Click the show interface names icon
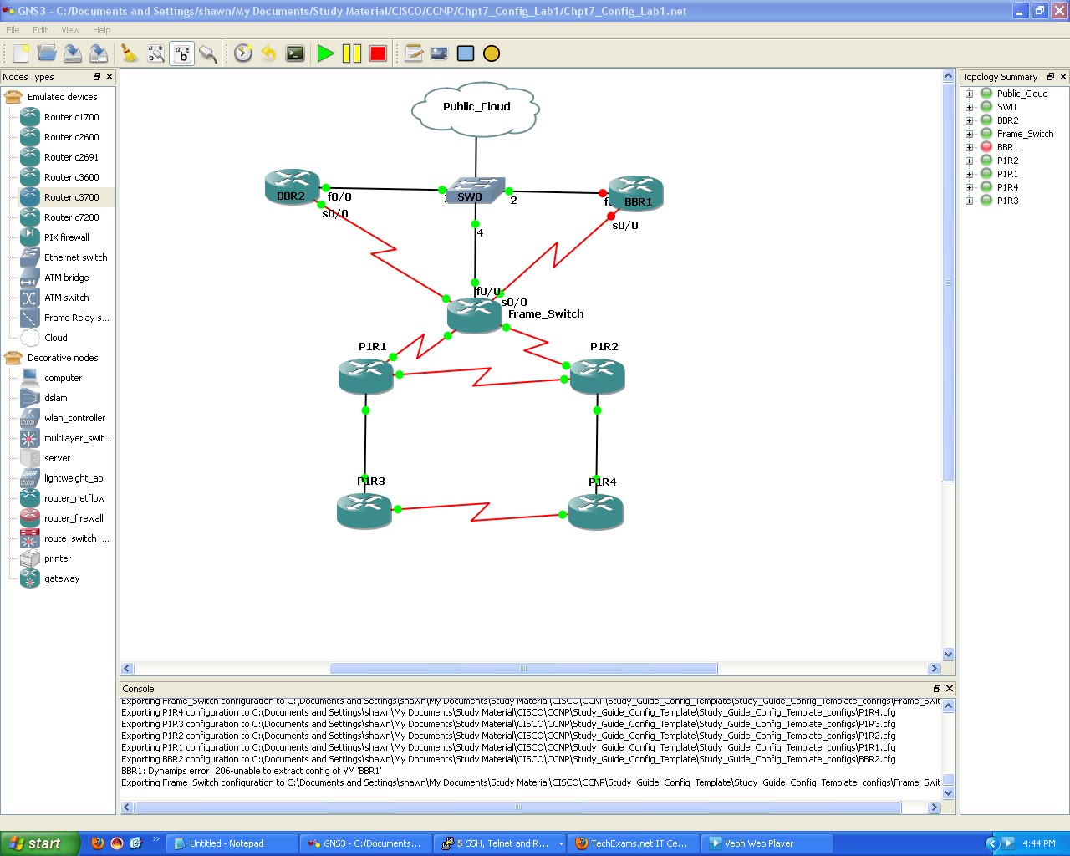Viewport: 1070px width, 856px height. point(156,53)
